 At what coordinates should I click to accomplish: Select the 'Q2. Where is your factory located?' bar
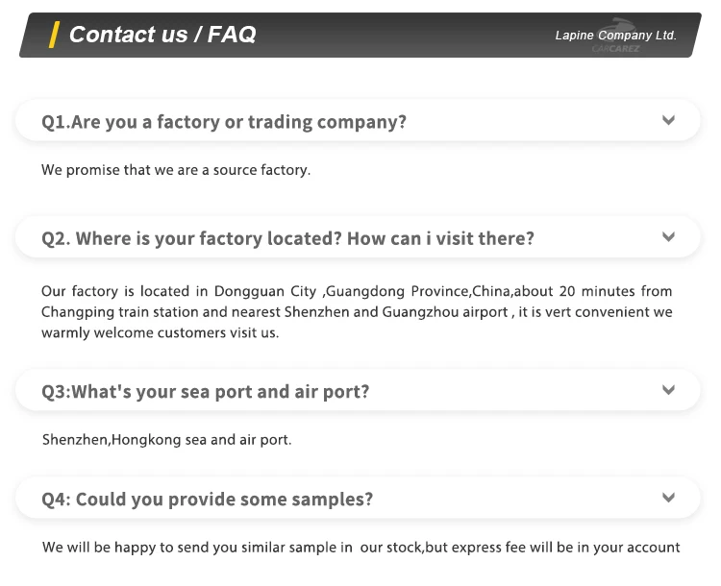(287, 238)
